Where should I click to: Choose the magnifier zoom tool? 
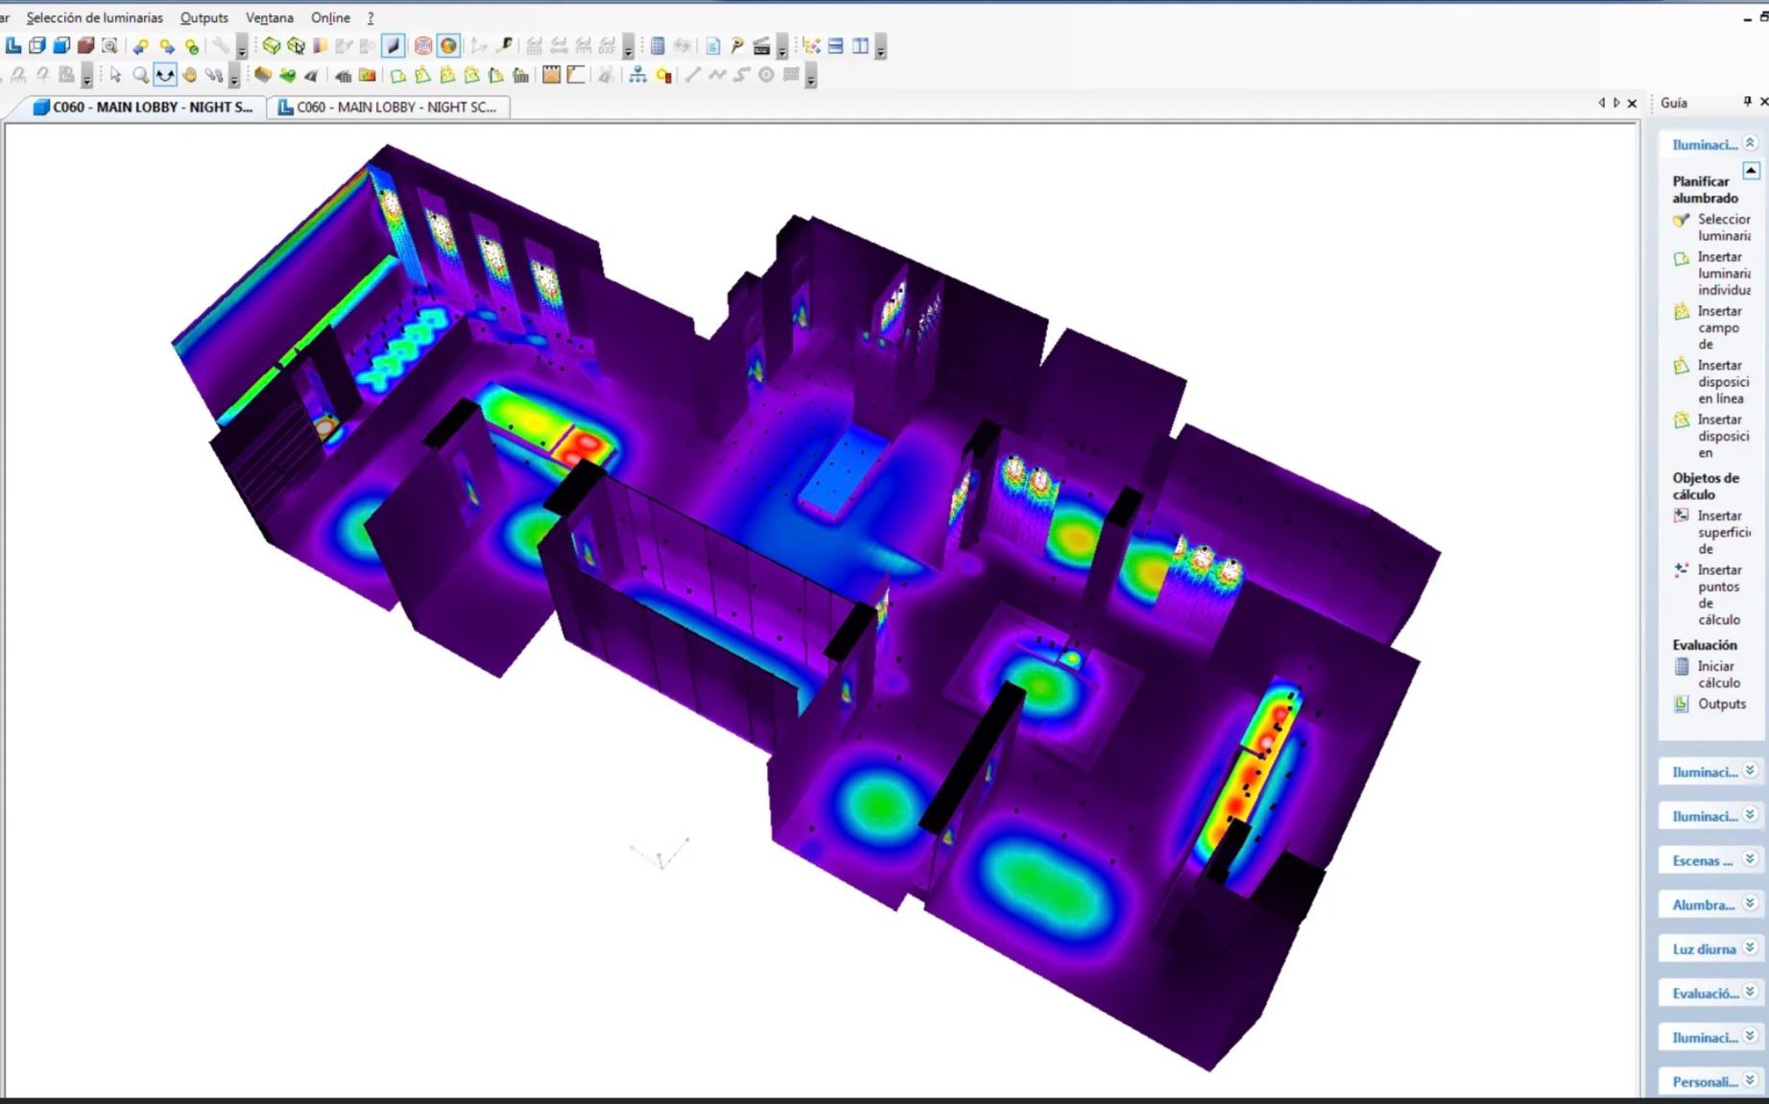point(140,75)
